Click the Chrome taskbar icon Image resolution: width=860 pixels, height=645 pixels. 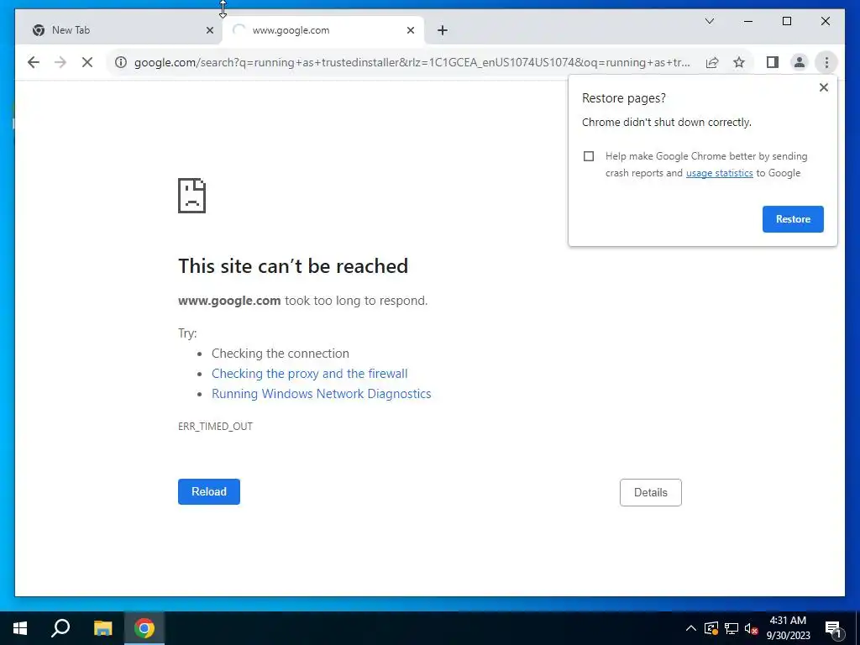click(x=144, y=628)
